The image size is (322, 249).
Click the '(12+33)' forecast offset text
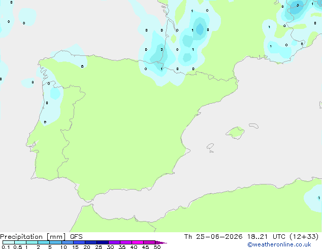[x=304, y=237]
